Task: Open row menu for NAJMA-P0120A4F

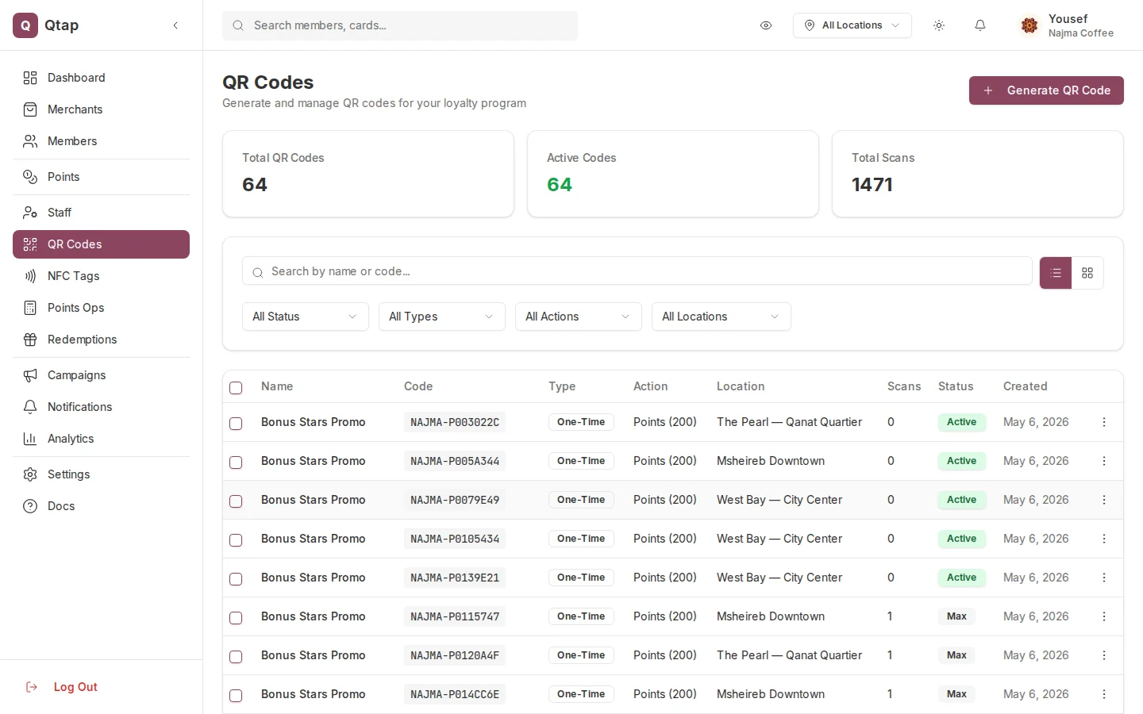Action: [x=1104, y=655]
